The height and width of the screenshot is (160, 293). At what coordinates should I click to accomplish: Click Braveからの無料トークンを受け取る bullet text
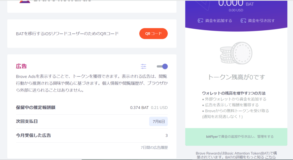237,111
